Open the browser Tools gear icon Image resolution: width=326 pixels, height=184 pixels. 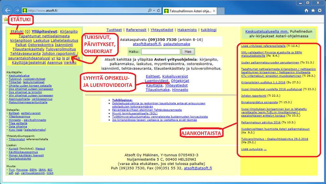point(320,11)
